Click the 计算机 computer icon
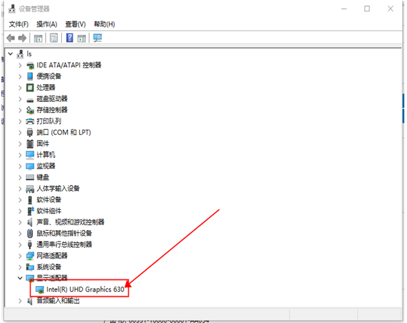This screenshot has height=323, width=407. click(30, 155)
